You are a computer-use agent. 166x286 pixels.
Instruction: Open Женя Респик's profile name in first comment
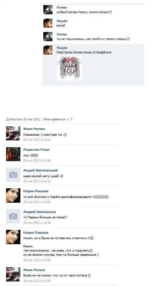point(34,129)
